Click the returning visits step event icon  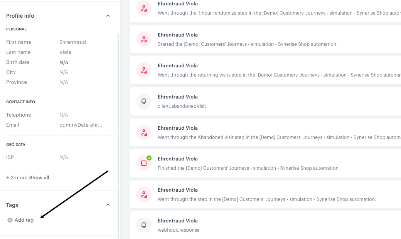144,70
